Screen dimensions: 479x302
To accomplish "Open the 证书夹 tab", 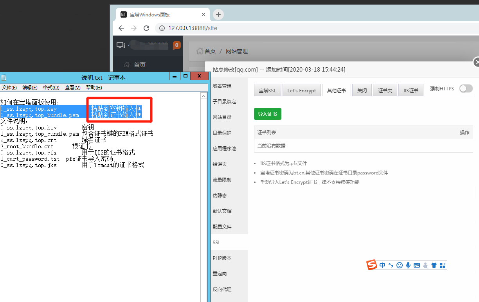I will [385, 90].
